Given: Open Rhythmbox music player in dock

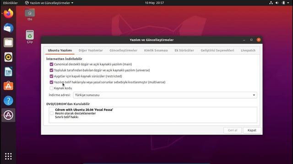Looking at the screenshot, I should [x=8, y=57].
